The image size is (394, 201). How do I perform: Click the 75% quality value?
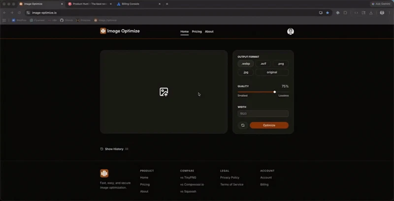tap(285, 86)
